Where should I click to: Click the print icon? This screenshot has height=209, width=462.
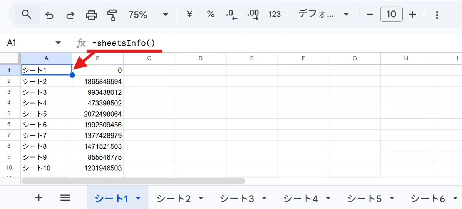pos(91,15)
